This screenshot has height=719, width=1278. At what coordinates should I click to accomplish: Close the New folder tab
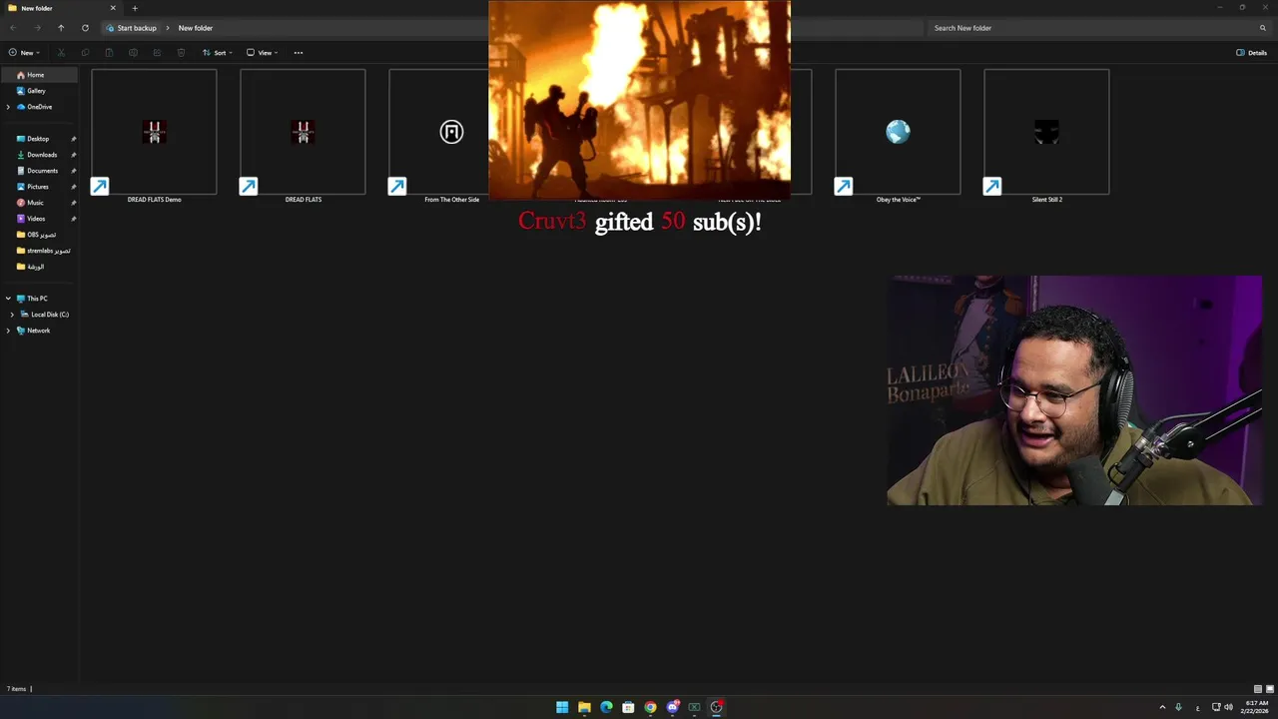[113, 8]
